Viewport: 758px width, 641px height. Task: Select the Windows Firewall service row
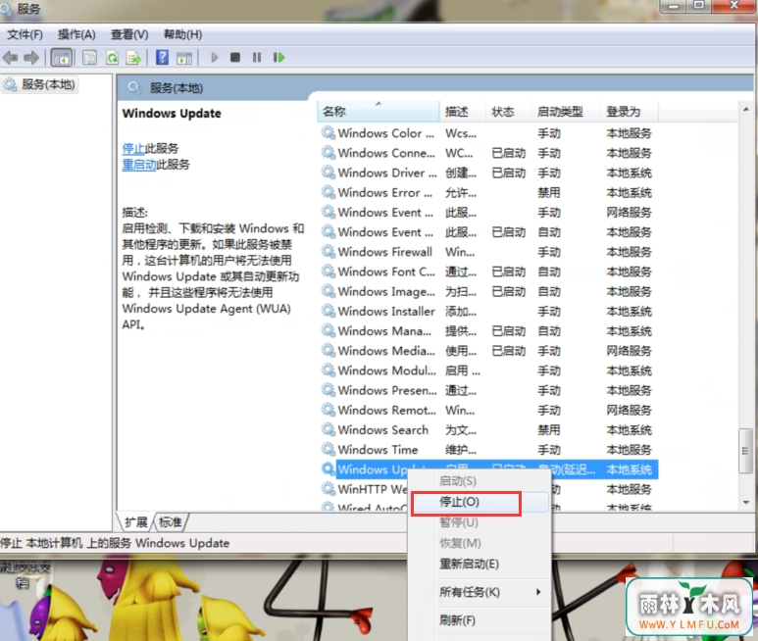(488, 252)
